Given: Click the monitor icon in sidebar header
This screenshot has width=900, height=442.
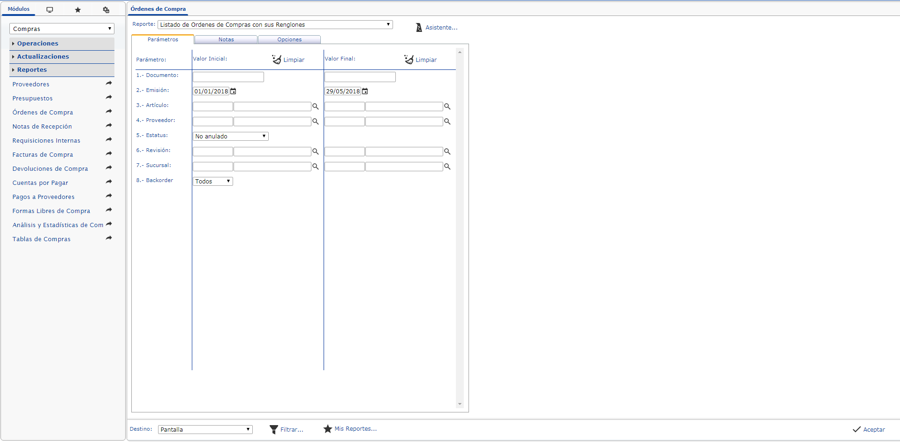Looking at the screenshot, I should click(50, 9).
